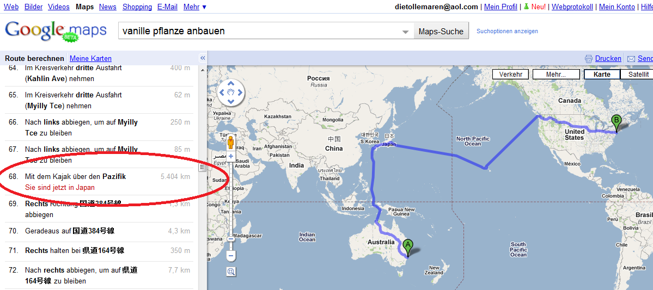Pan the map down with the arrow

pos(231,101)
